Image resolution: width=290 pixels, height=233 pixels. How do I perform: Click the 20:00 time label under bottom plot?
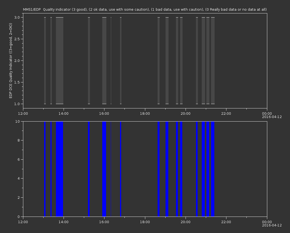(x=186, y=222)
